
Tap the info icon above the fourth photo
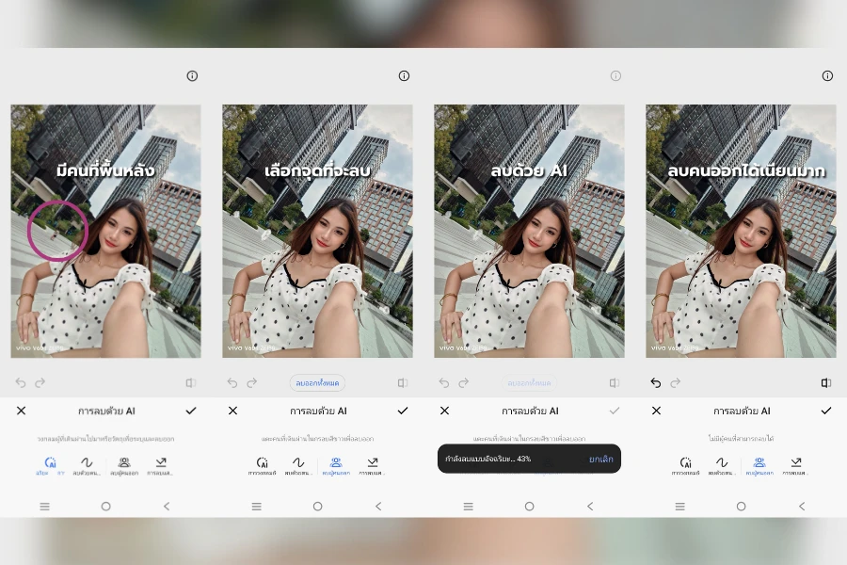[x=827, y=76]
